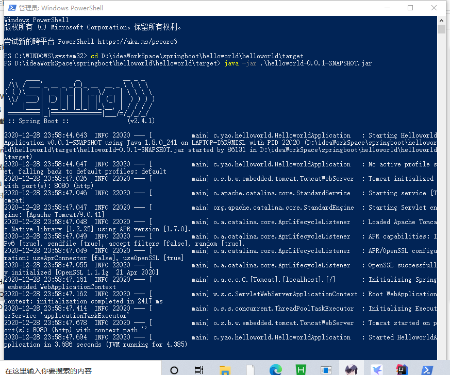The image size is (450, 375).
Task: Open Cortana circle icon on taskbar
Action: pos(174,370)
